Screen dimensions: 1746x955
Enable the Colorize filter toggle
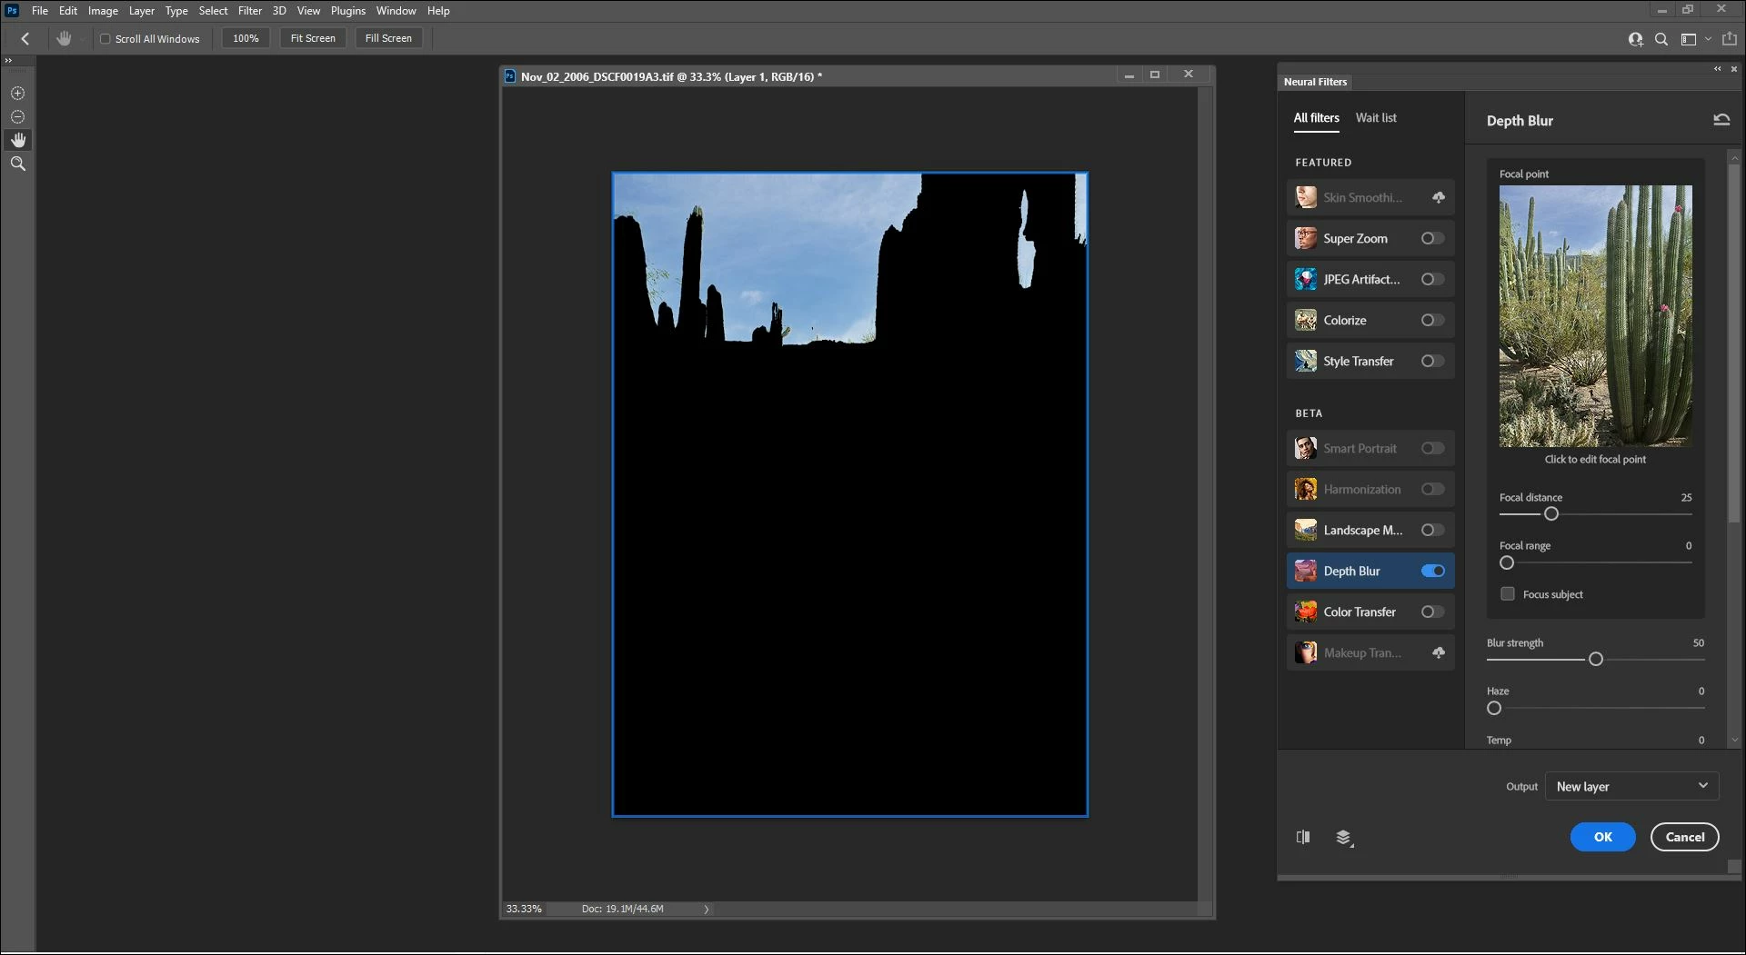point(1433,320)
